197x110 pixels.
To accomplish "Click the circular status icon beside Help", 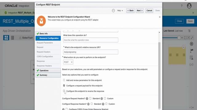I will 113,11.
